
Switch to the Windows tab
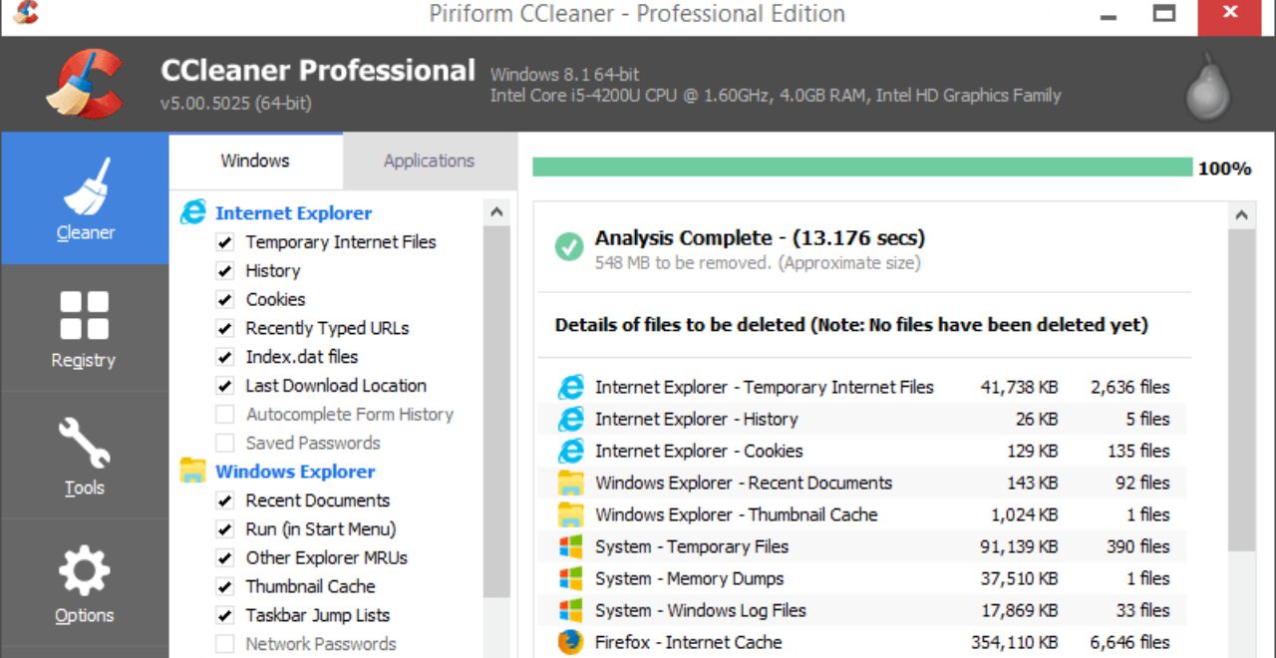(x=255, y=161)
